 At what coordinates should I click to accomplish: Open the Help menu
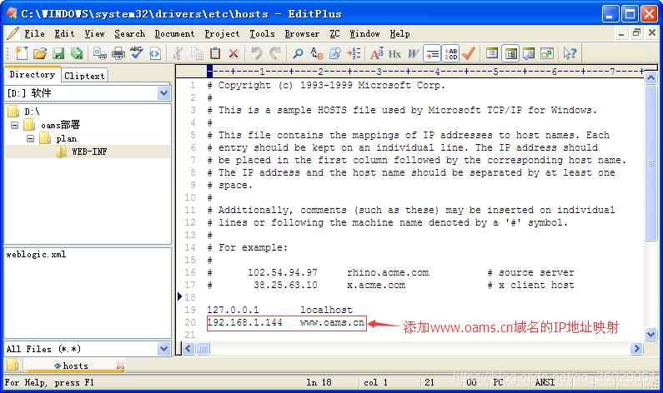click(399, 33)
